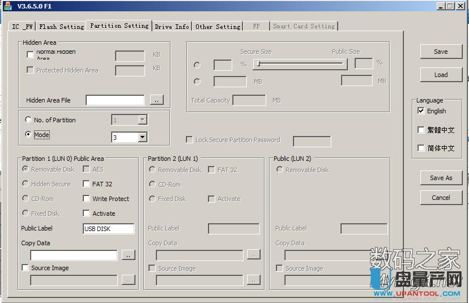Go to the Other Setting tab
Screen dimensions: 469x303
pos(218,27)
